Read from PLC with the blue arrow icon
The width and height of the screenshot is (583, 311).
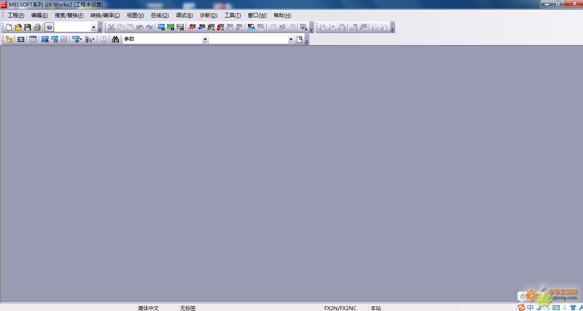click(202, 27)
